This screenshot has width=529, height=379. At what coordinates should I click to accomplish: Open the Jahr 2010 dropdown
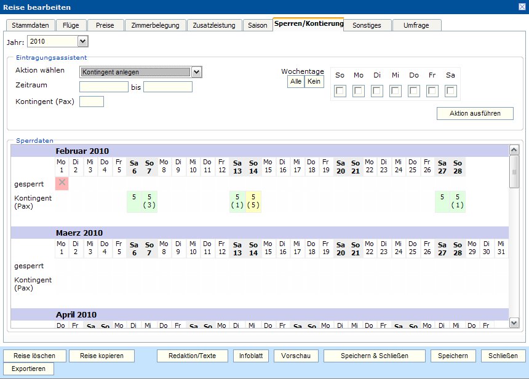click(83, 41)
